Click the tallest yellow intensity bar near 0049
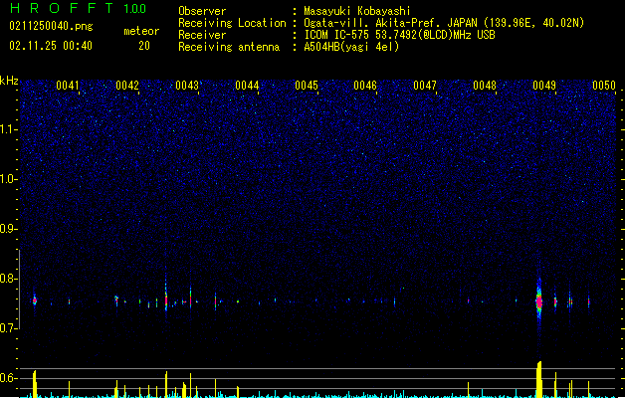Viewport: 626px width, 398px height. [x=539, y=379]
